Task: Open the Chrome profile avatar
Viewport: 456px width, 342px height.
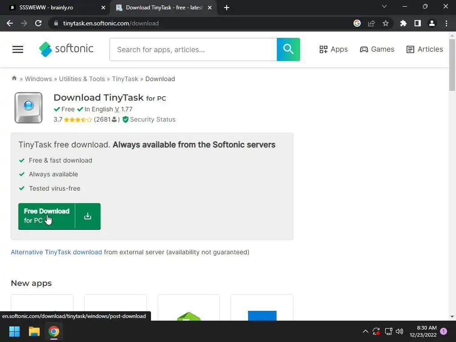Action: pyautogui.click(x=432, y=23)
